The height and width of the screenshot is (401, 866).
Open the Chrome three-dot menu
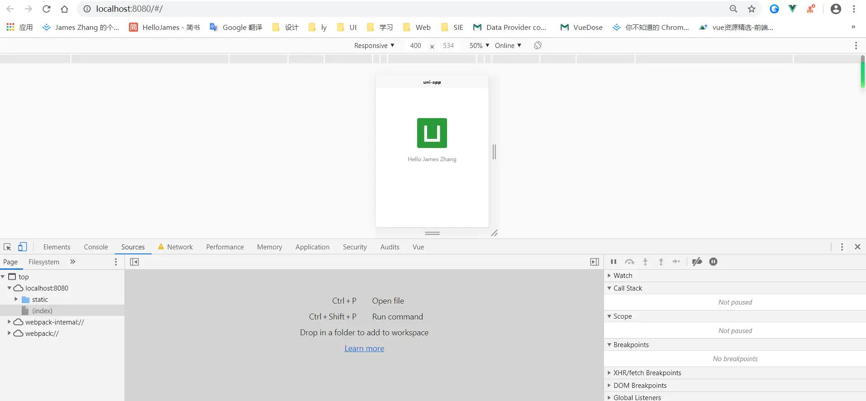click(x=854, y=9)
